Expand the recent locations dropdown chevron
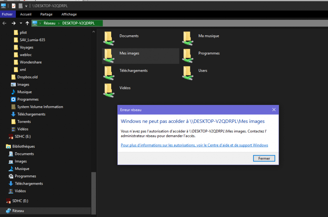This screenshot has height=217, width=328. click(21, 23)
